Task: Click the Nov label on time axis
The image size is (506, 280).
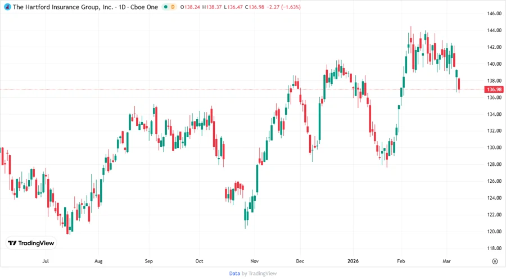Action: point(255,261)
